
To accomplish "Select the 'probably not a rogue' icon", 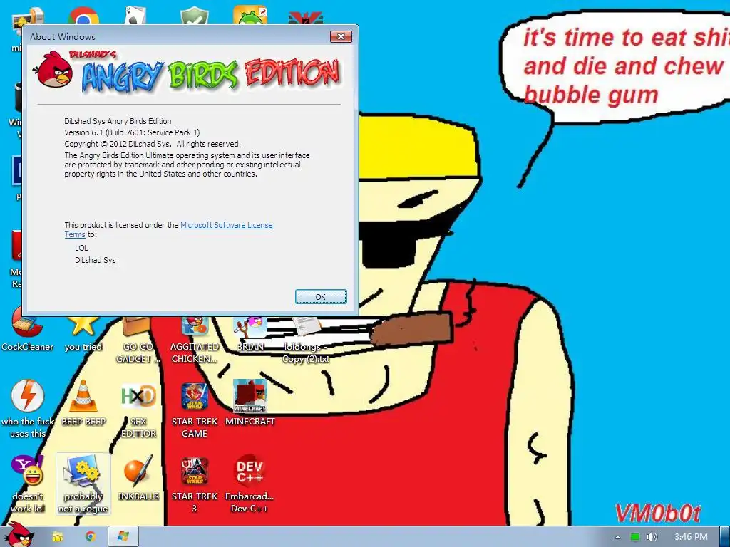I will 83,484.
